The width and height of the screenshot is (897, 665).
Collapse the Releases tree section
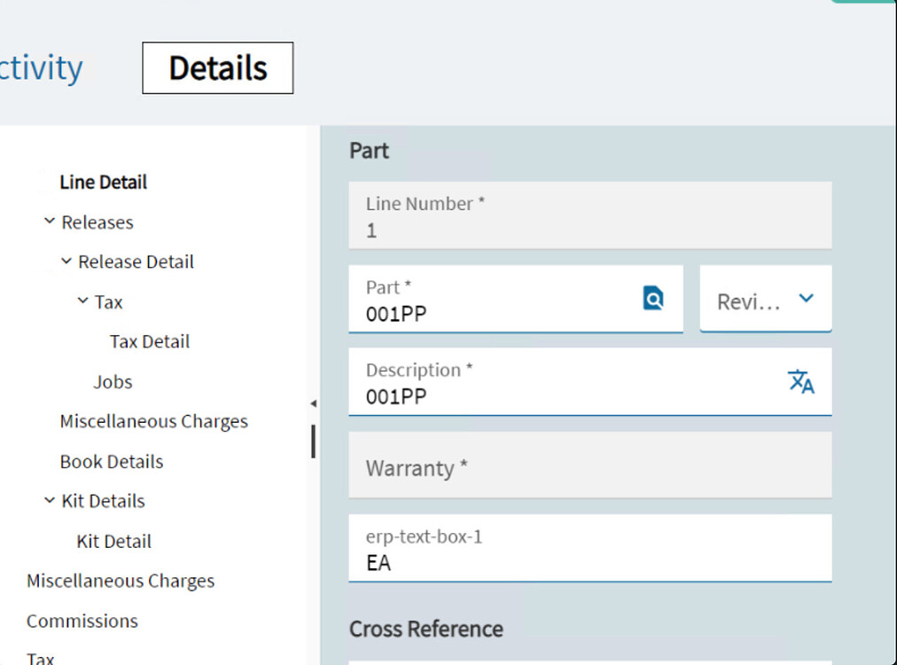click(51, 222)
